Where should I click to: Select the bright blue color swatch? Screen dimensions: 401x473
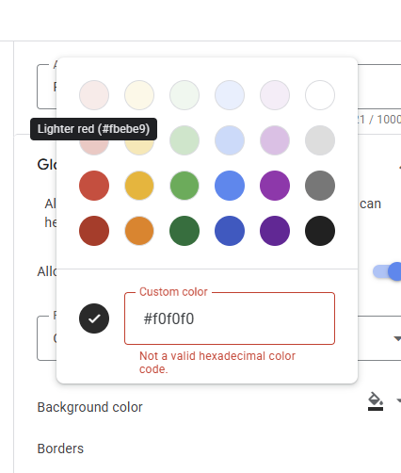230,186
